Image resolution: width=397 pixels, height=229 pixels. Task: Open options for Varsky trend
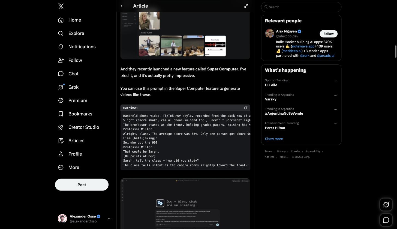tap(335, 95)
